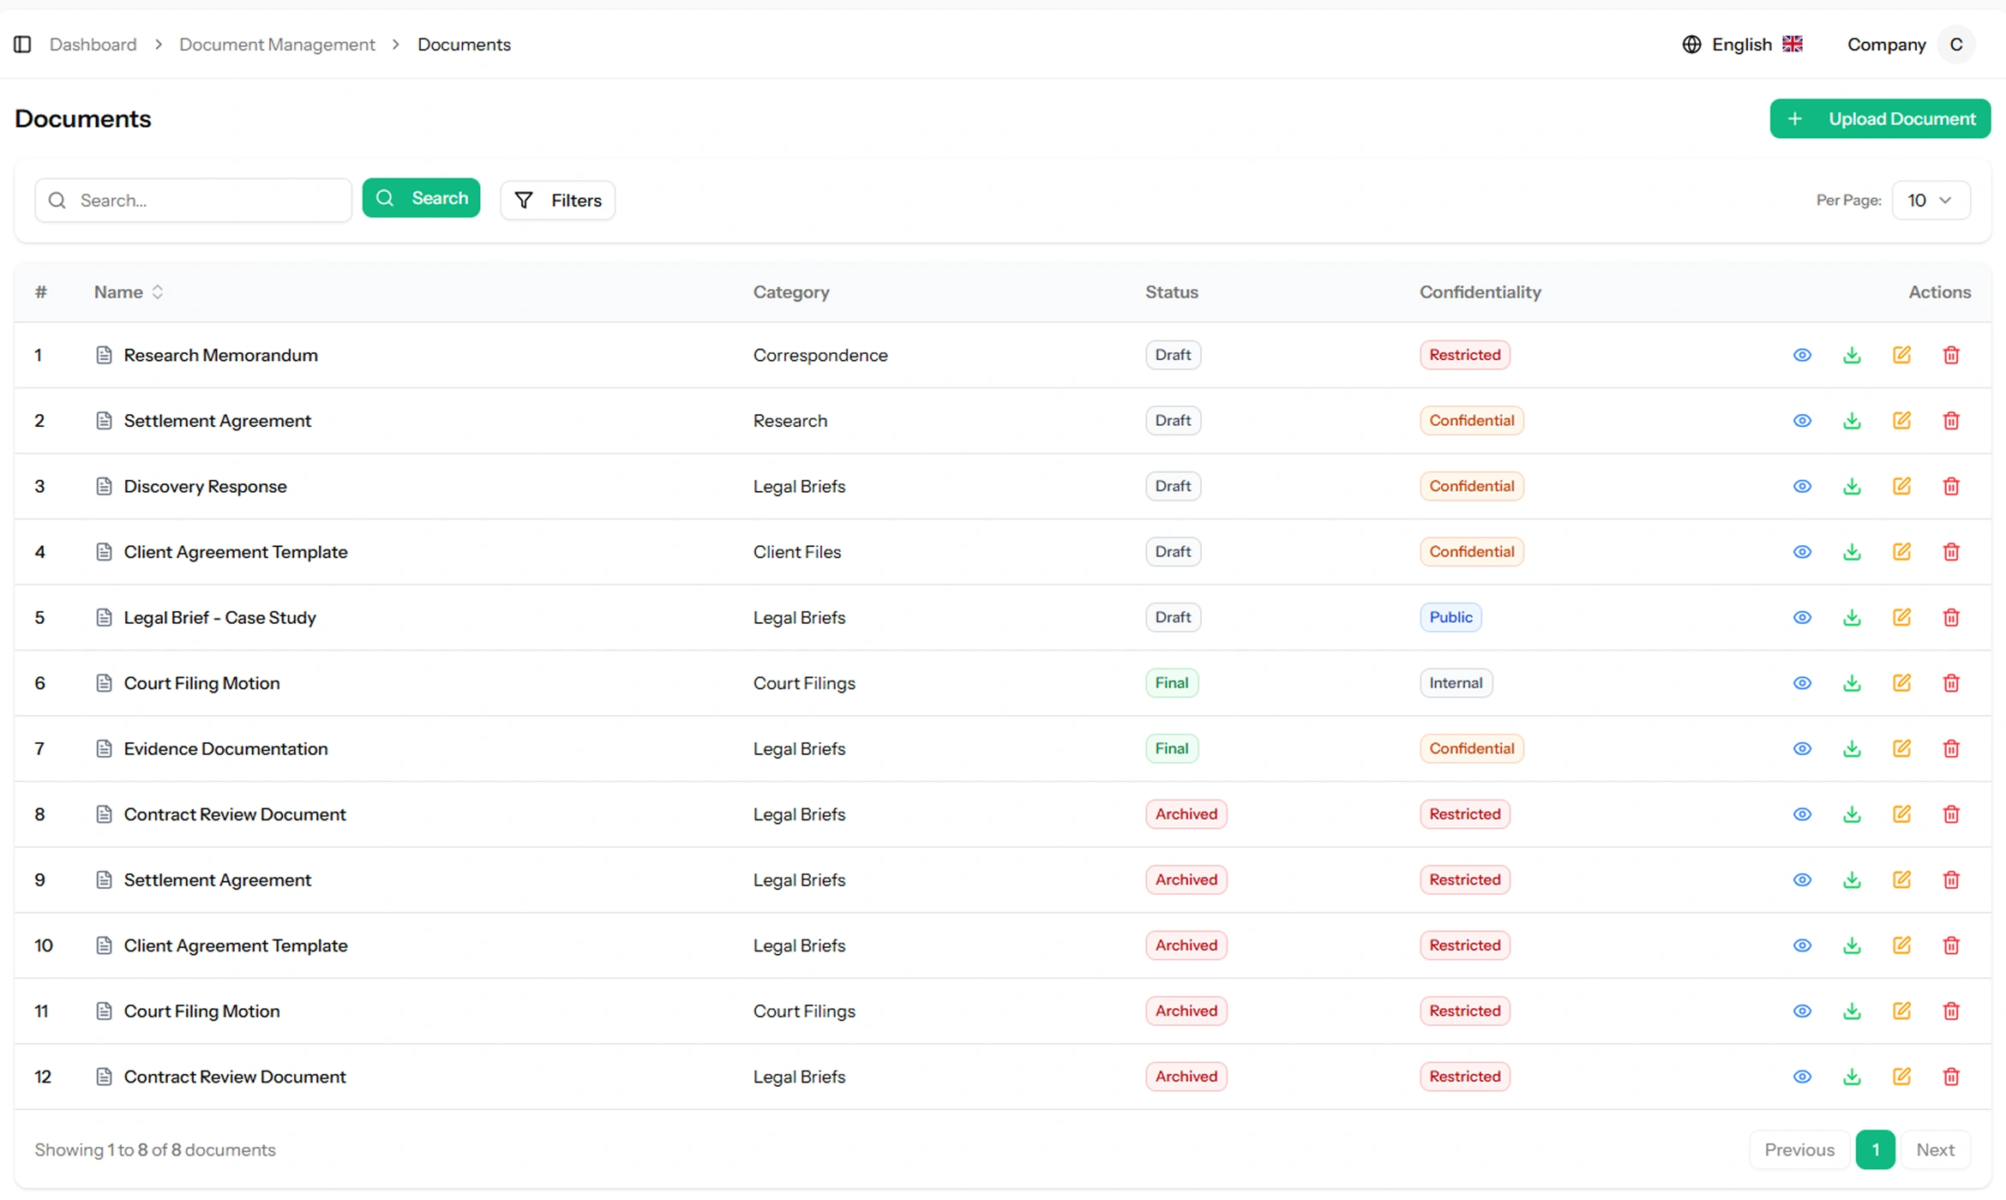View Client Agreement Template in row 4
This screenshot has height=1200, width=2006.
point(1802,552)
